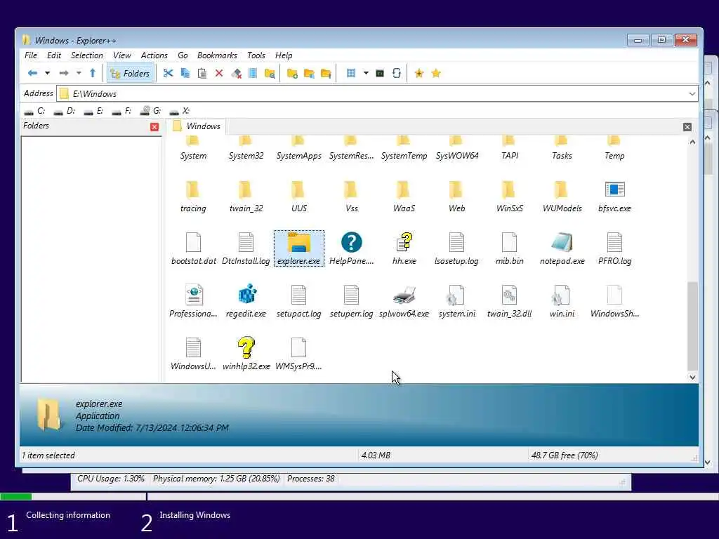The image size is (719, 539).
Task: Select HelpPane executable icon
Action: (x=351, y=242)
